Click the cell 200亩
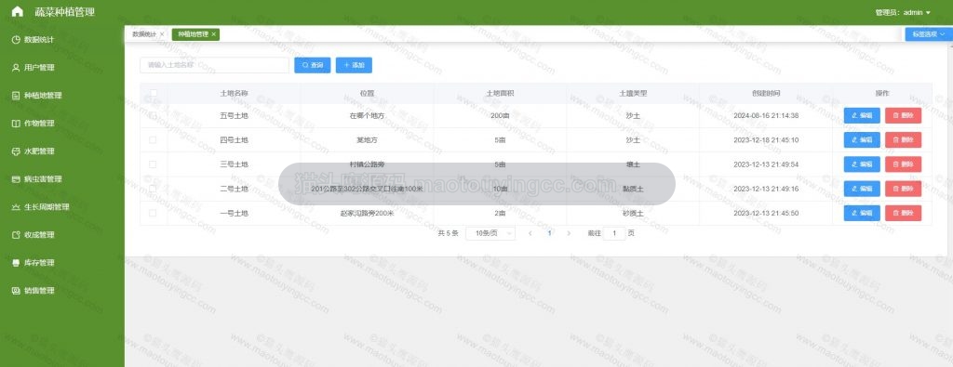 (500, 115)
